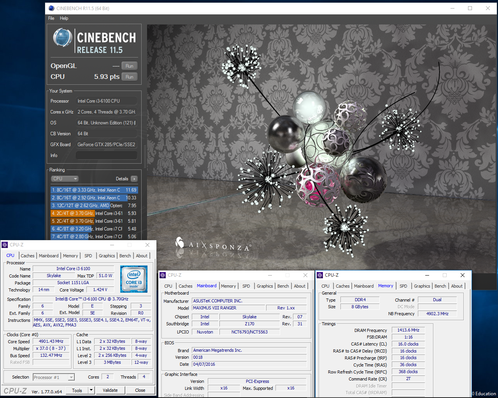Click the Cinebench sphere logo
This screenshot has height=398, width=498.
[63, 38]
